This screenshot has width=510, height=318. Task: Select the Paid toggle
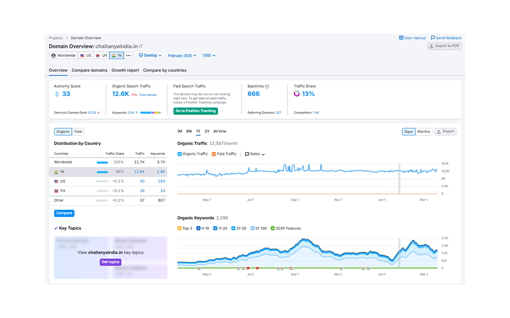tap(78, 132)
